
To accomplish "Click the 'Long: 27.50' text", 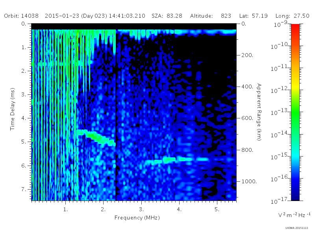I will point(292,16).
